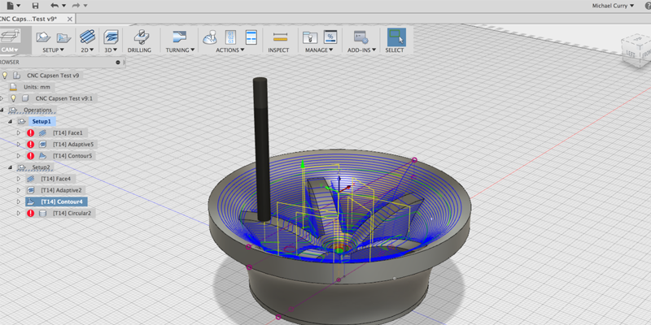Click the New Setup icon in toolbar
Screen dimensions: 651x325
[44, 37]
